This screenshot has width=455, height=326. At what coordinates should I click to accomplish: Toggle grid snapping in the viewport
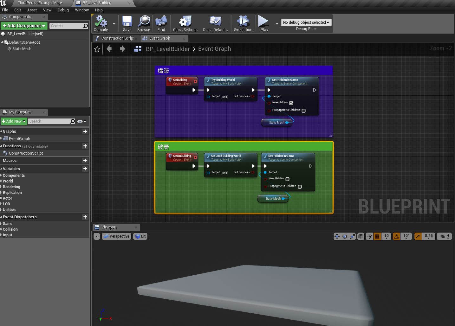pyautogui.click(x=377, y=236)
